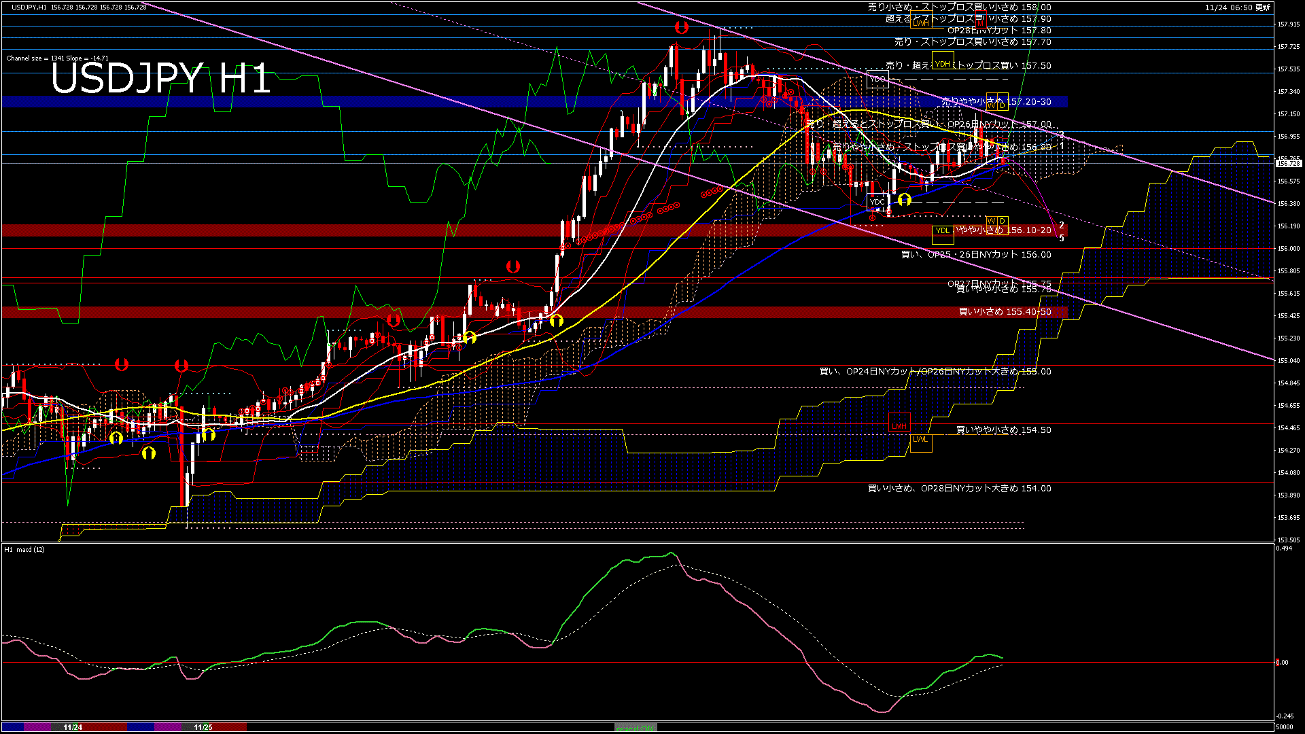Click the 11/24 06:50 更新 timestamp
The image size is (1305, 734).
1237,7
